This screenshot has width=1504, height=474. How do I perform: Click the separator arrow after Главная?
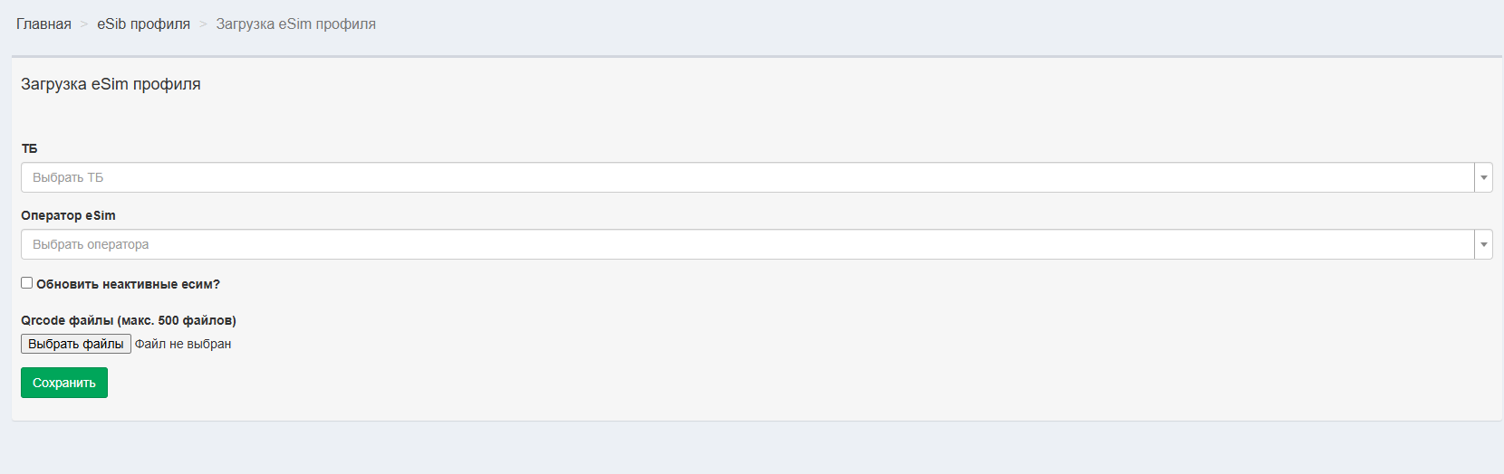tap(84, 24)
